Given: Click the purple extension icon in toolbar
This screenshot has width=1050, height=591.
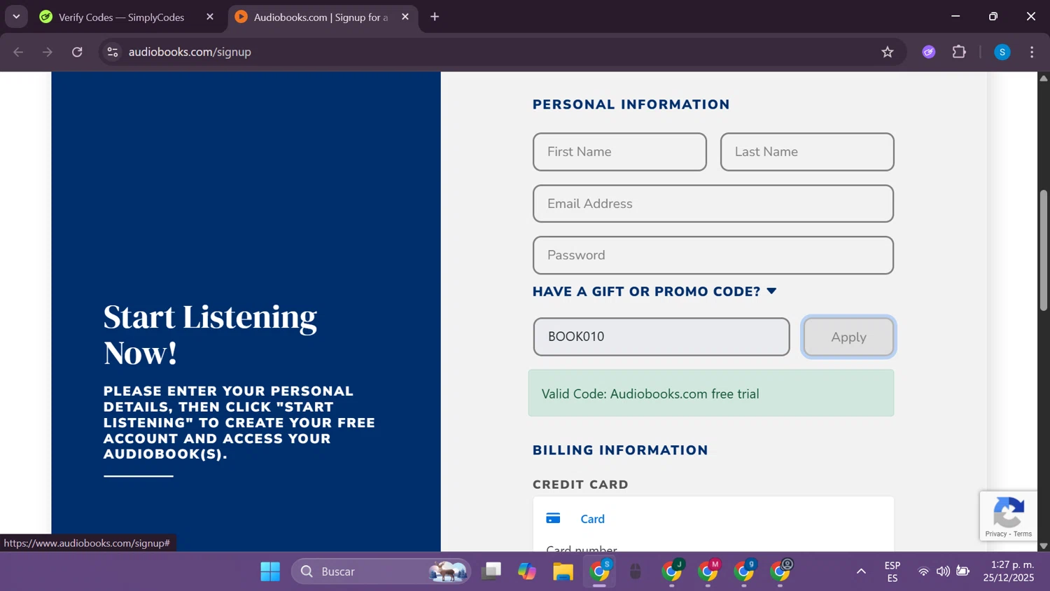Looking at the screenshot, I should (x=928, y=52).
